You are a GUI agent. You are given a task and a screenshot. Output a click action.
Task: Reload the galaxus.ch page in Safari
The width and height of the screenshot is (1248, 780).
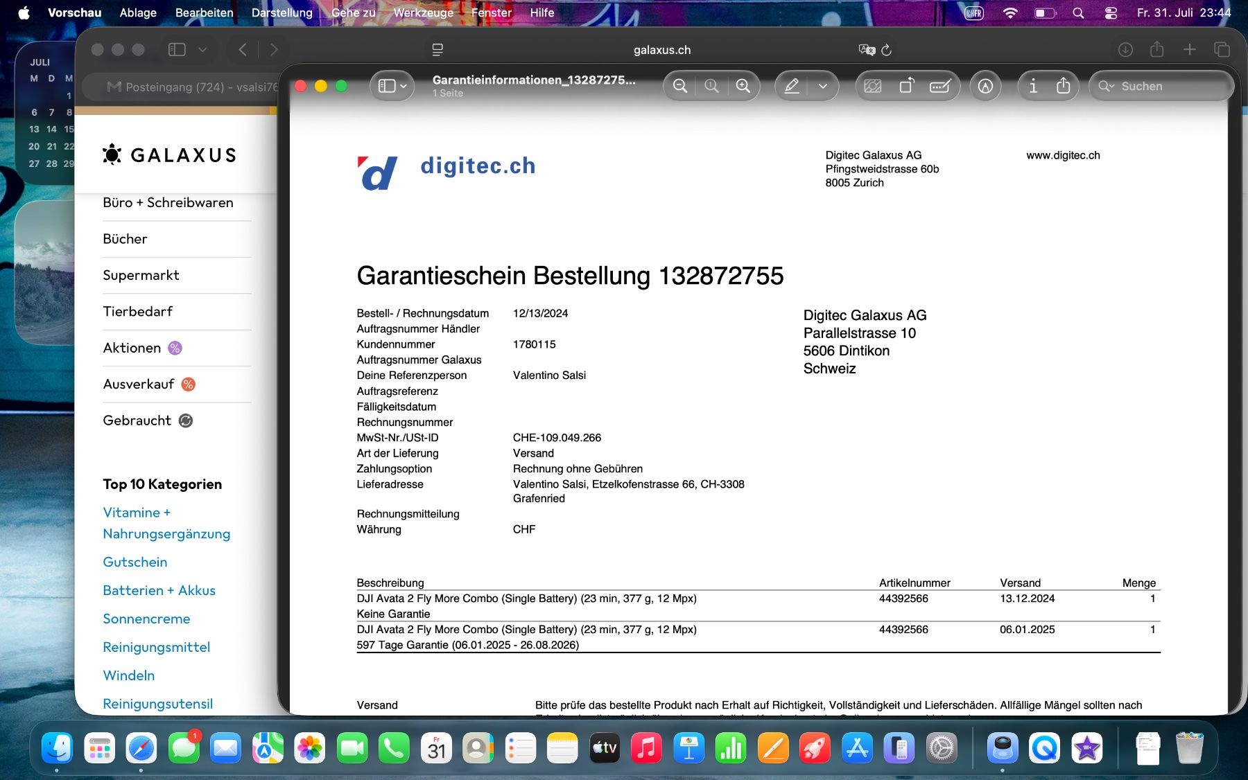887,50
